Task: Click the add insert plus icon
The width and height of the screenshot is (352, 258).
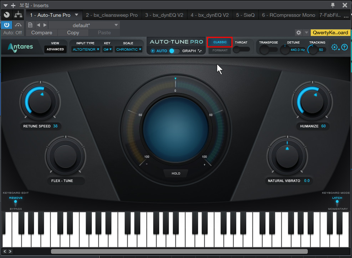Action: tap(13, 5)
